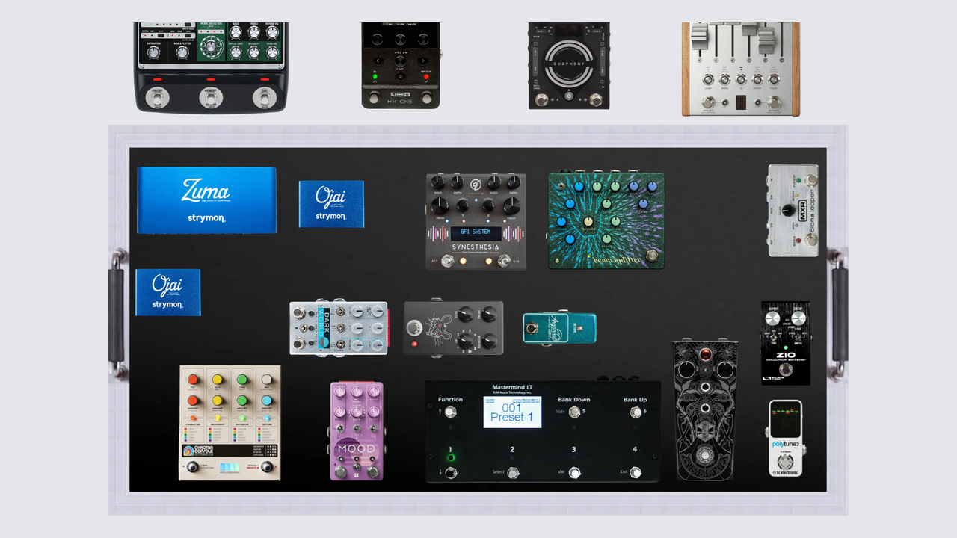Click the Val- footswitch on Mastermind LT

coord(574,472)
